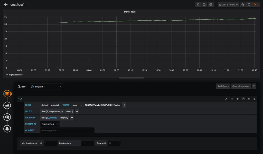Click the fill (null) segment
This screenshot has height=154, width=263.
click(64, 118)
